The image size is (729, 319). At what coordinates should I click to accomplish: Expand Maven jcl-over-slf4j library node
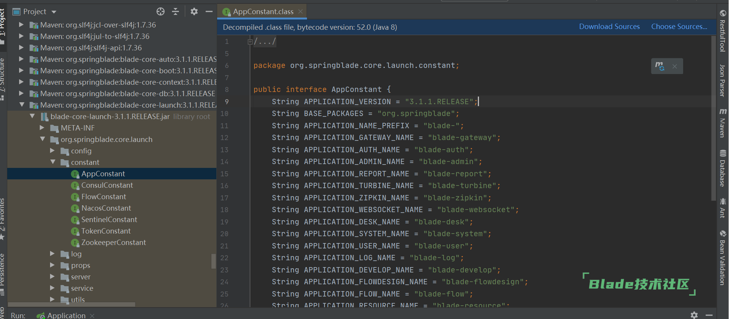[21, 25]
